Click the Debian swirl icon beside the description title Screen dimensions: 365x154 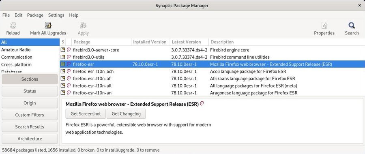[202, 104]
